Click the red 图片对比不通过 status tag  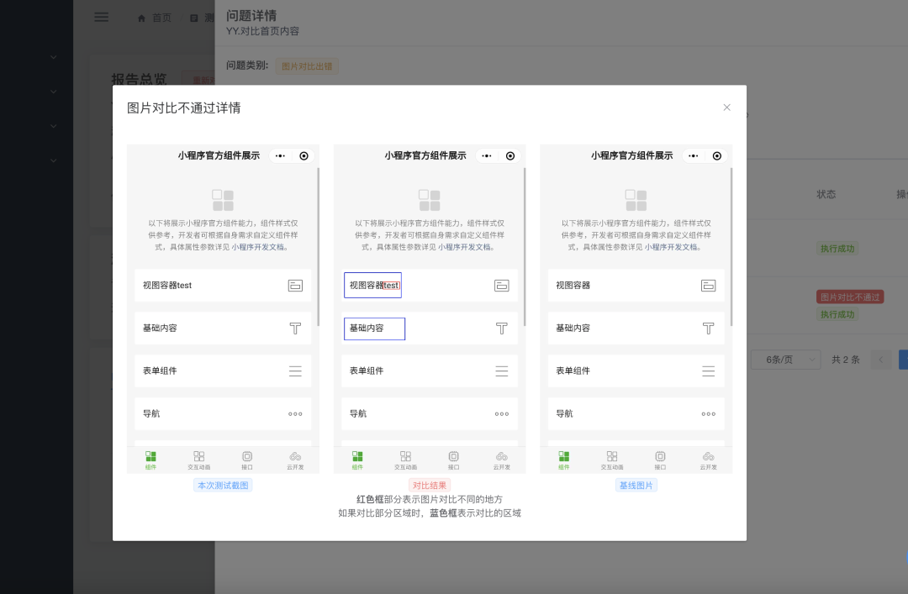coord(850,297)
